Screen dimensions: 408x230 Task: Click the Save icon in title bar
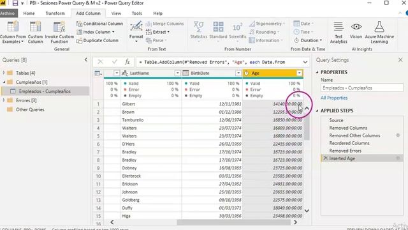(15, 3)
